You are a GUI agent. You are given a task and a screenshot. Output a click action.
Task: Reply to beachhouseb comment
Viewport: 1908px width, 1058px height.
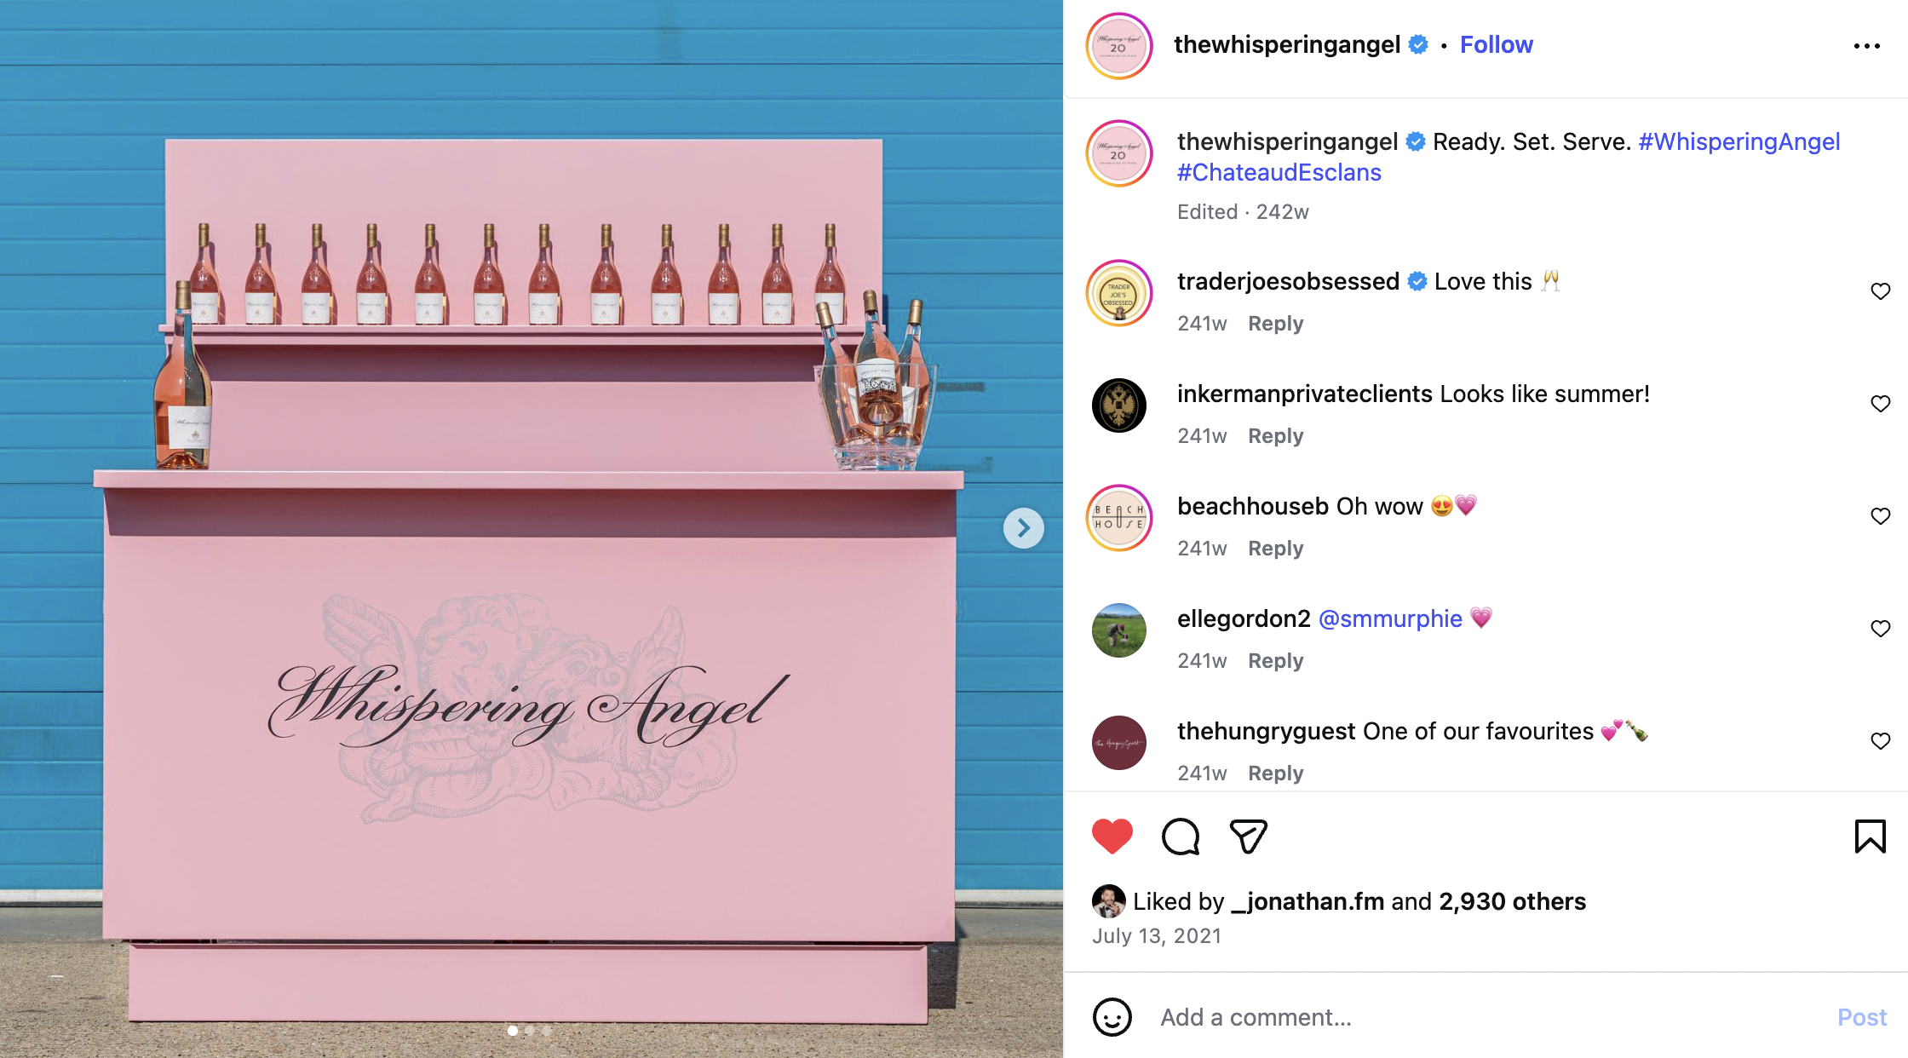(x=1276, y=549)
